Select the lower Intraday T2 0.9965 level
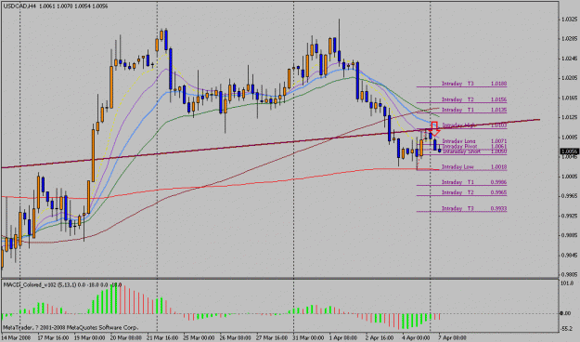This screenshot has height=342, width=580. 461,193
